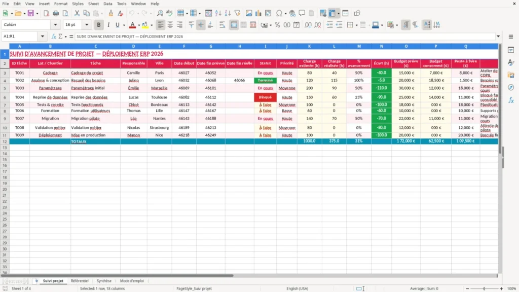Image resolution: width=519 pixels, height=292 pixels.
Task: Open the background color dropdown arrow
Action: tap(152, 25)
